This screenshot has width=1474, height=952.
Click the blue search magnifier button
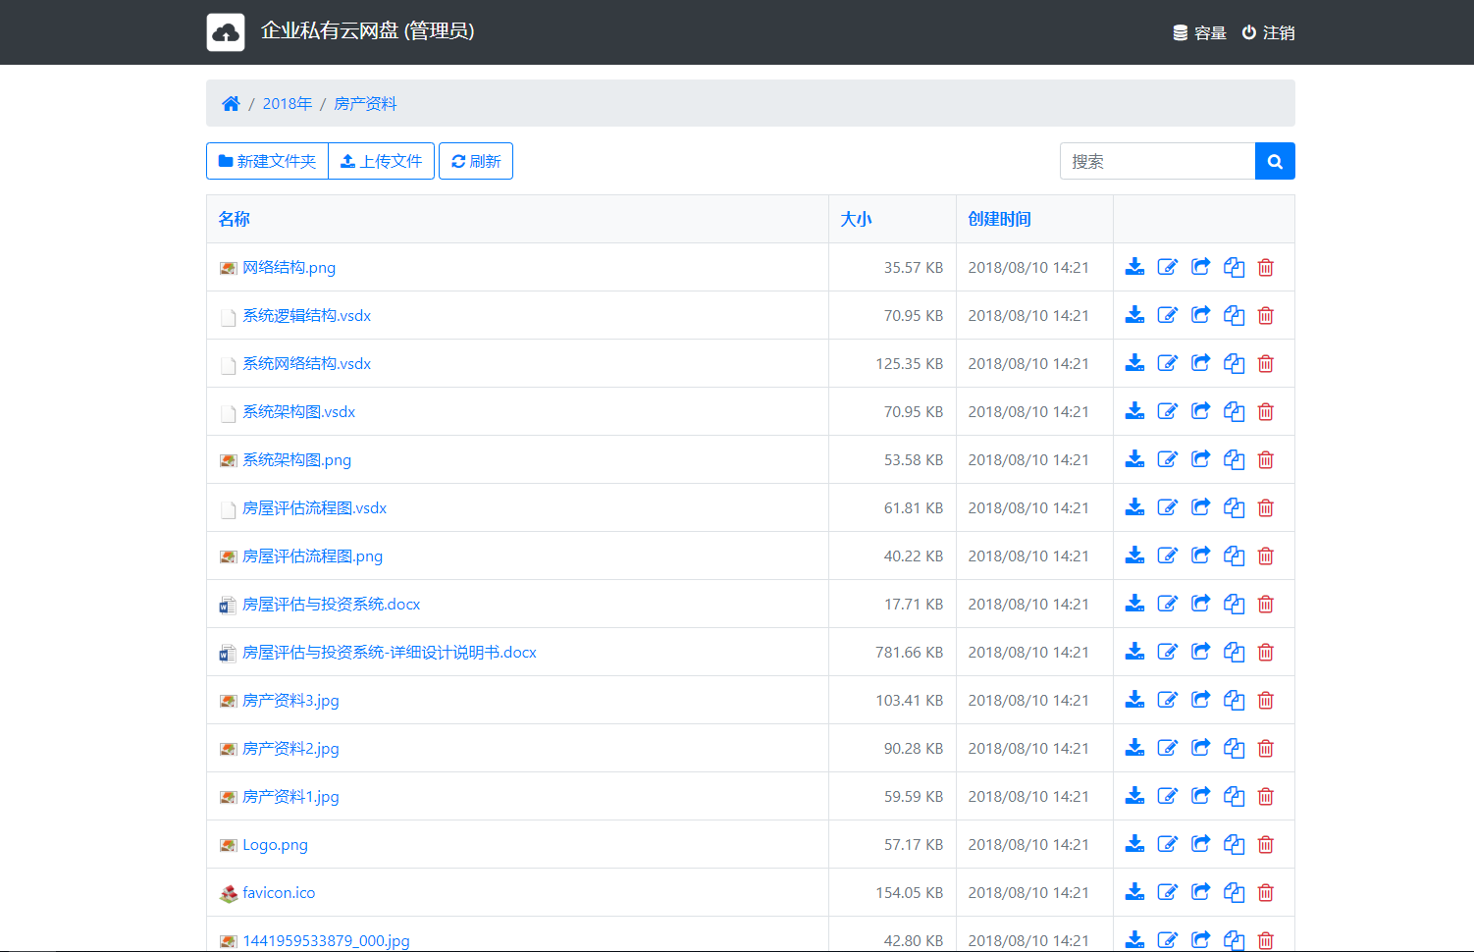tap(1275, 162)
